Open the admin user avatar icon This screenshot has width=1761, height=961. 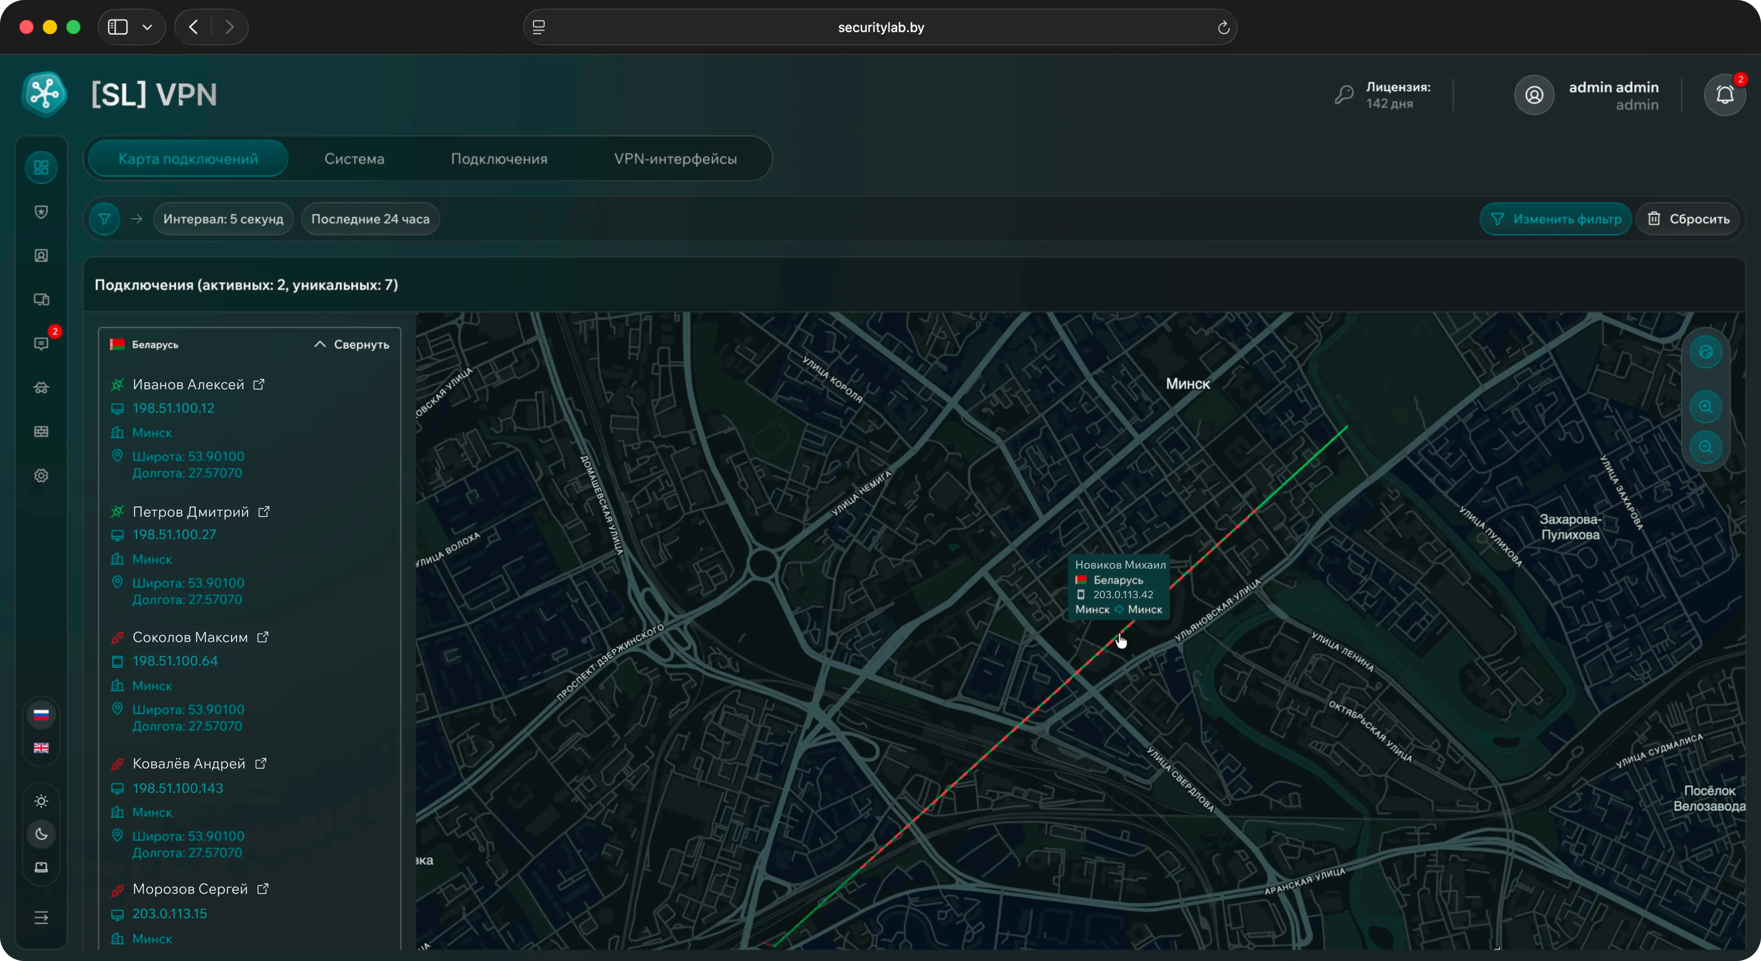tap(1534, 95)
